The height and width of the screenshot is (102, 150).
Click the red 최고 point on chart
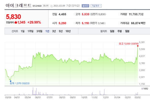pos(138,46)
